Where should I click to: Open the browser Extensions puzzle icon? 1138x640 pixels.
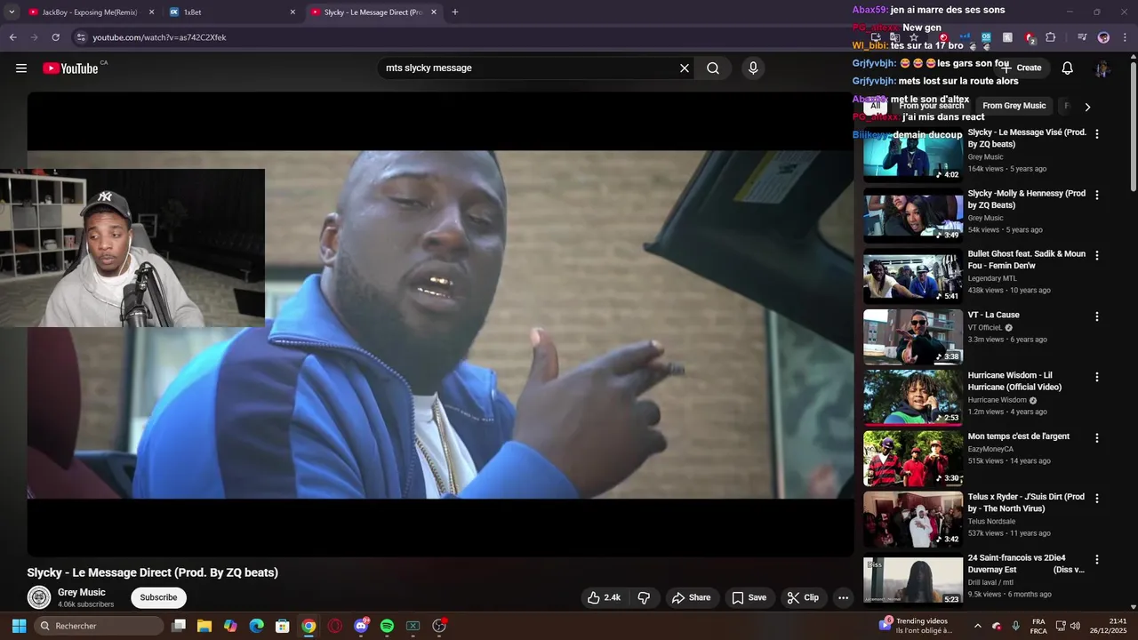click(x=1051, y=37)
